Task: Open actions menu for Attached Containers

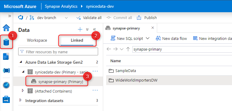Action: pos(95,90)
